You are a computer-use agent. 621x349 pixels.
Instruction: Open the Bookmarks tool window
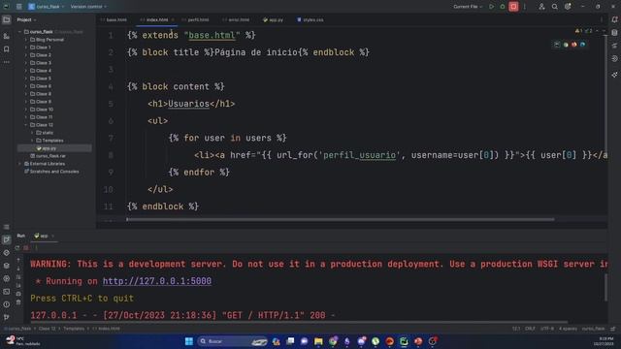coord(7,49)
